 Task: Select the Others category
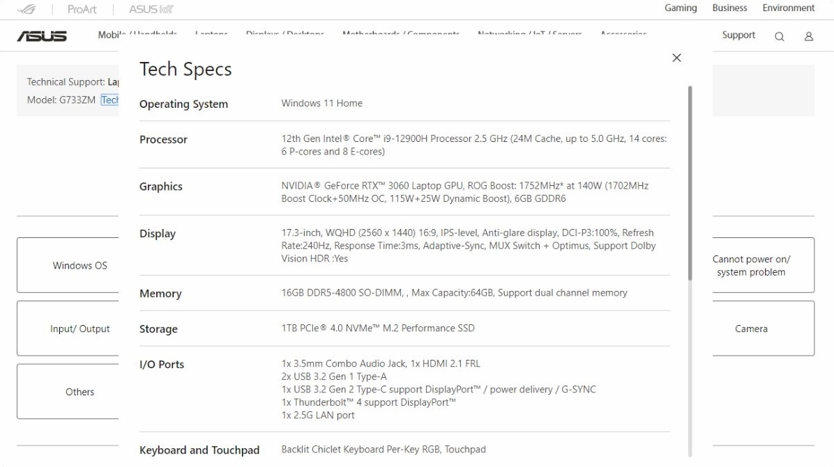pyautogui.click(x=68, y=392)
